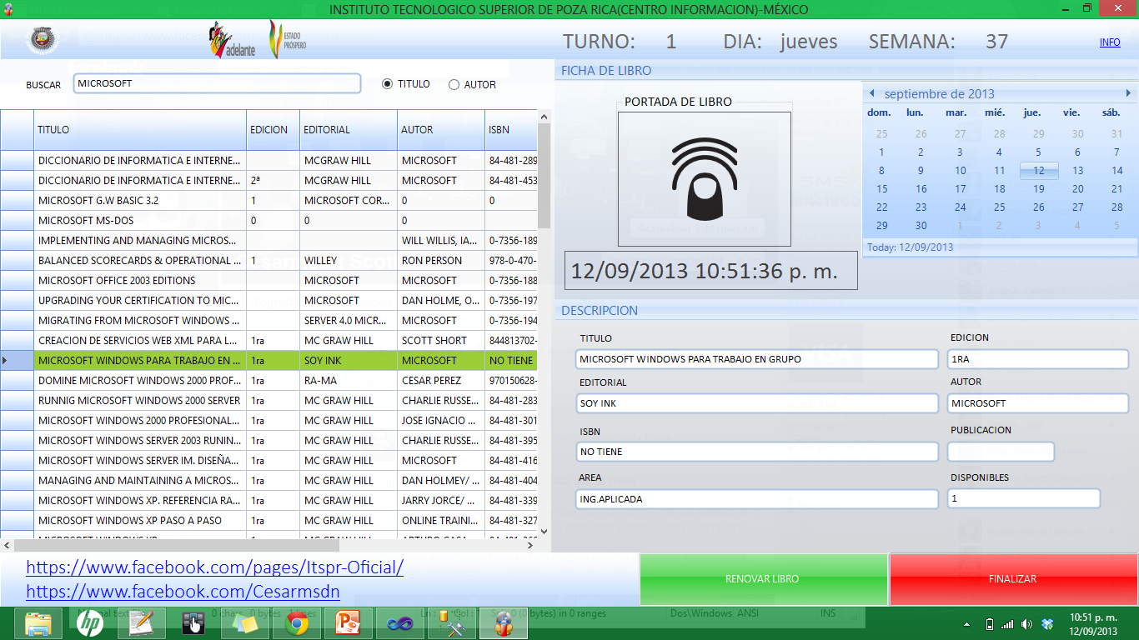Click the grid scroll down arrow

point(544,532)
